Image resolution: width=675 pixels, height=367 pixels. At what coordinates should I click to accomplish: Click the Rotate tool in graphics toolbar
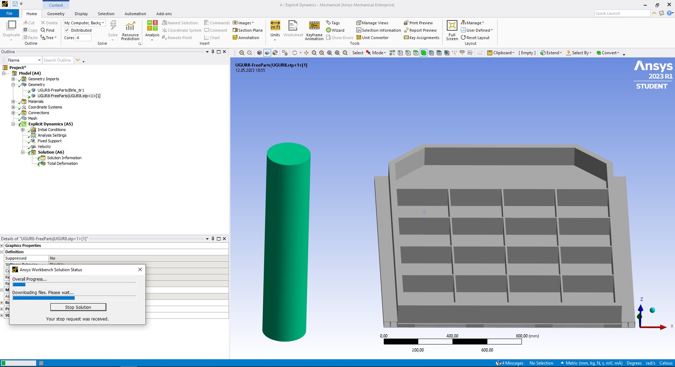click(295, 53)
